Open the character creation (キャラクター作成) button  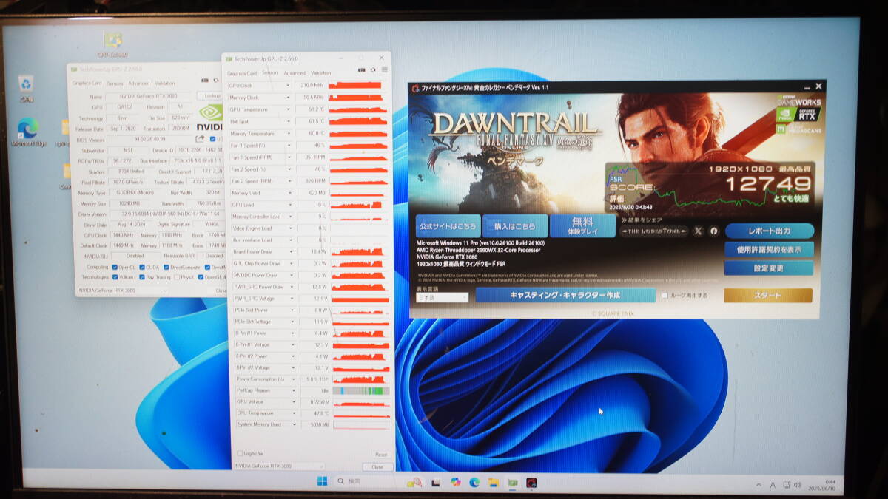point(565,295)
